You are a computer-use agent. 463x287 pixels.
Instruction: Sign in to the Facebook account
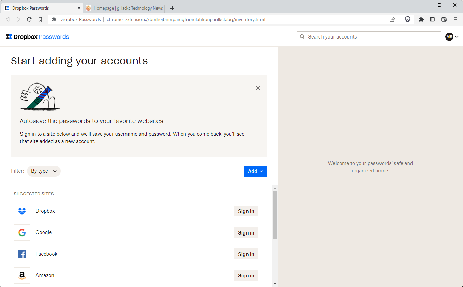click(246, 254)
